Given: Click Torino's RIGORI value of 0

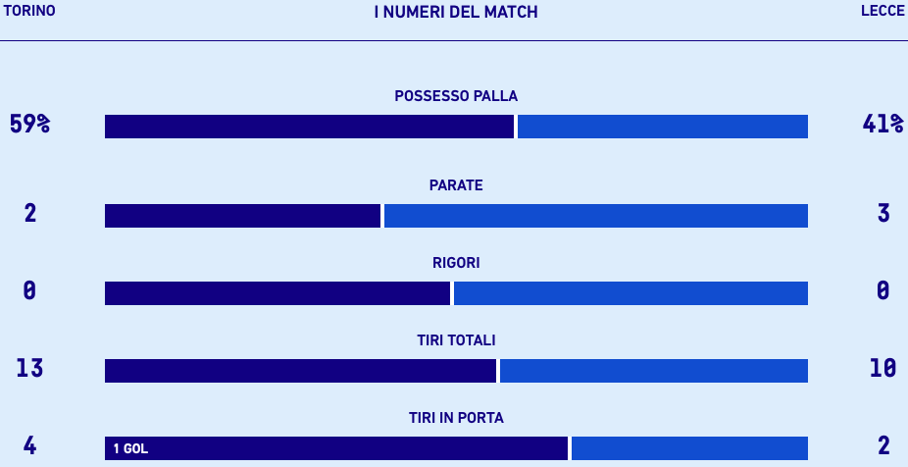Looking at the screenshot, I should click(x=29, y=290).
